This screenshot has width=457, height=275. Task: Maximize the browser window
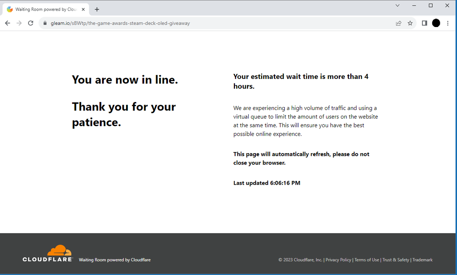click(431, 5)
